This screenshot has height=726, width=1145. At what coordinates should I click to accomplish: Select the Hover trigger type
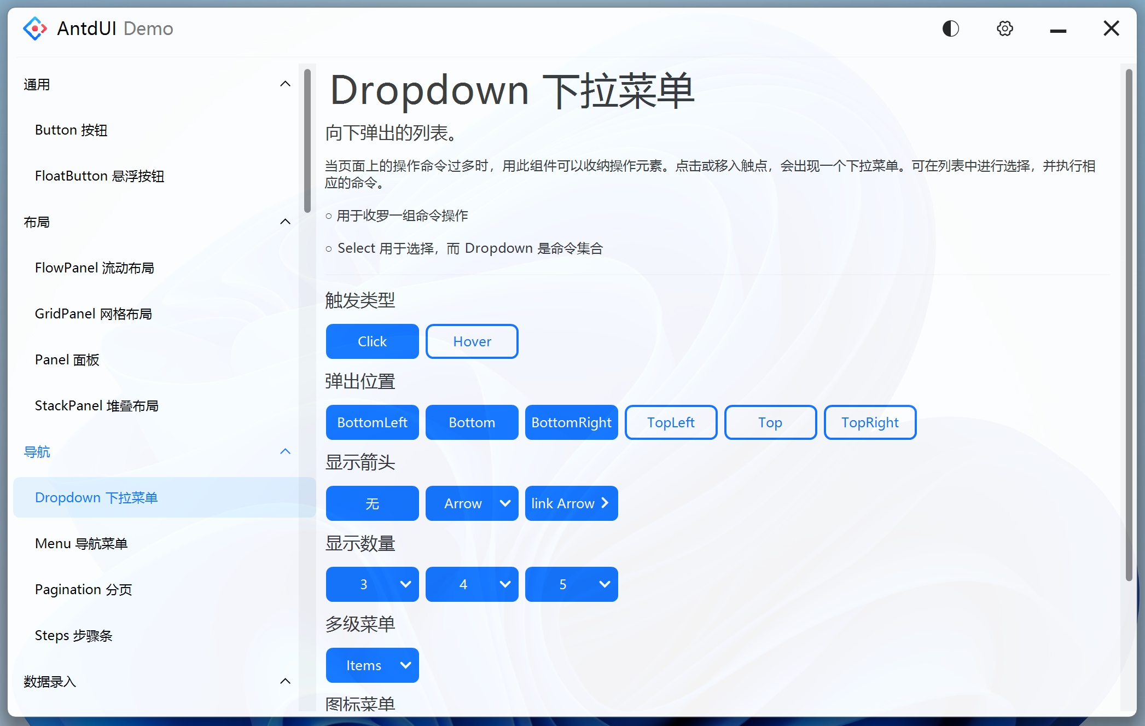[x=472, y=341]
